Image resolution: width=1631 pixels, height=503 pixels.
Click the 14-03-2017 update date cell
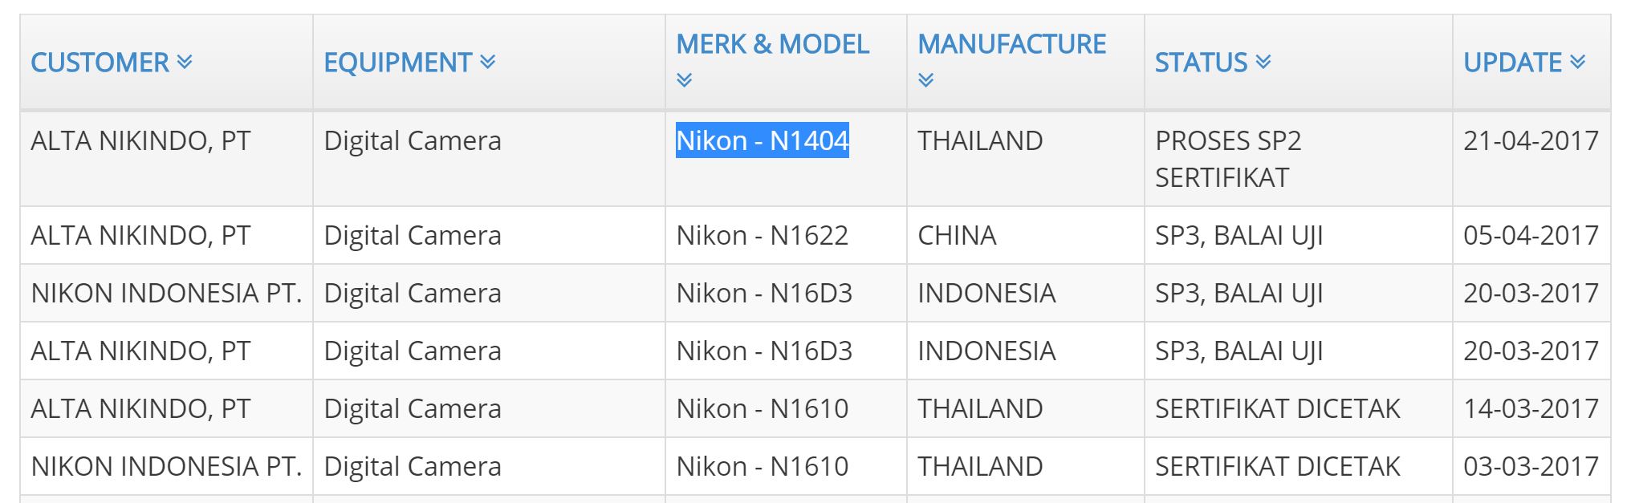1531,409
